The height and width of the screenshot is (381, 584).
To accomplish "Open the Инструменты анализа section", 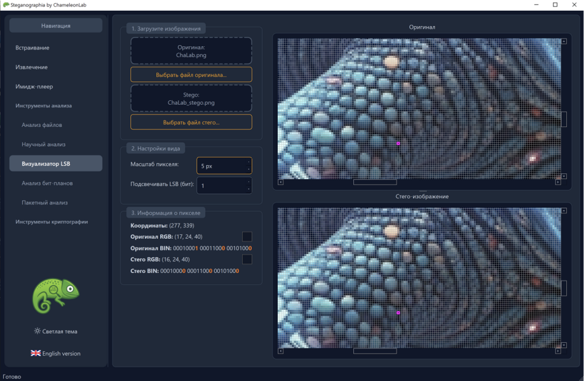I will (44, 105).
